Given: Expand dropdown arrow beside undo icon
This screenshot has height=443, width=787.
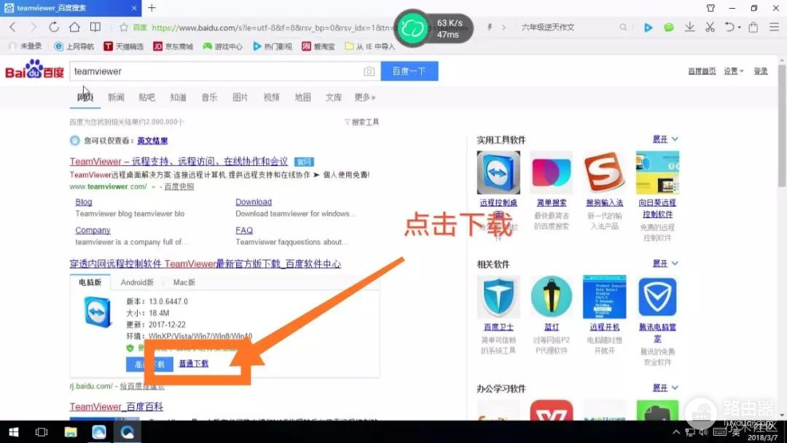Looking at the screenshot, I should (740, 28).
